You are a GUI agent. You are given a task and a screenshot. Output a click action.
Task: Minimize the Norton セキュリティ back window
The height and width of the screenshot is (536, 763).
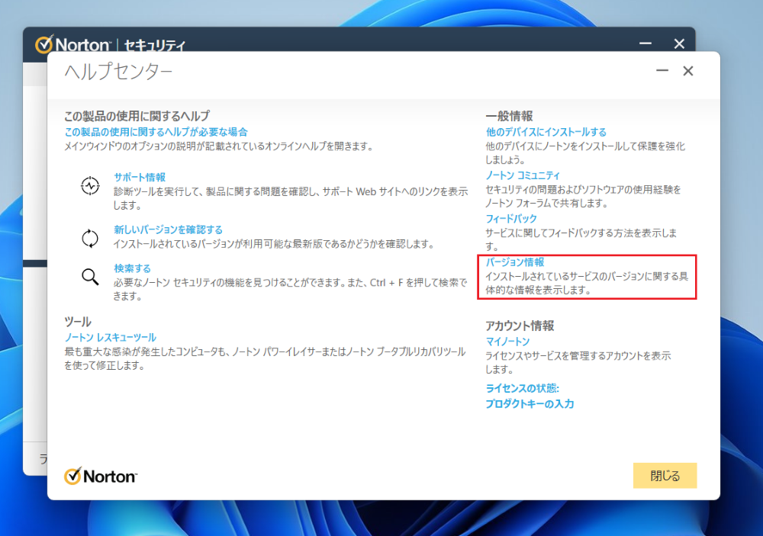click(x=645, y=43)
